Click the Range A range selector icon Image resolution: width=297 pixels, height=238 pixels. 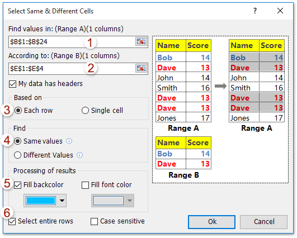[141, 41]
